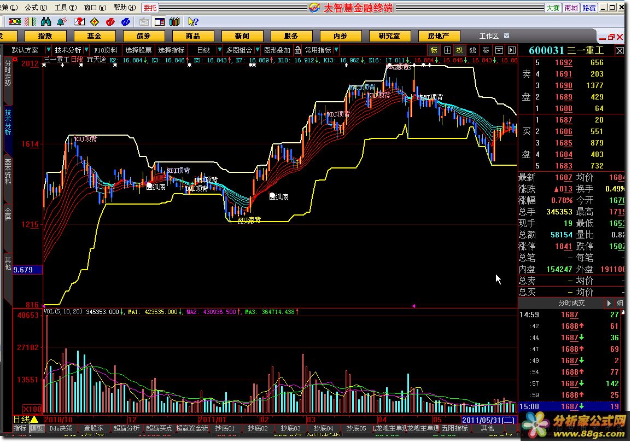
Task: Expand the 多图组合 dropdown arrow
Action: 258,50
